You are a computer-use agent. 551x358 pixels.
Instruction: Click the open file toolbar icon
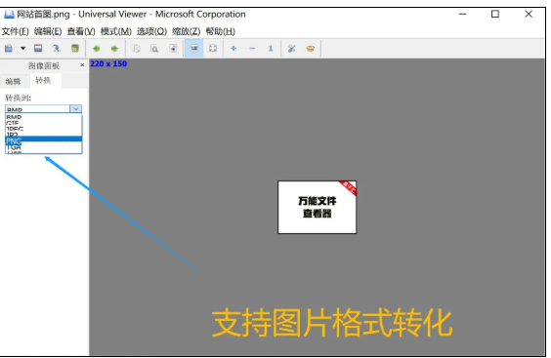click(x=9, y=49)
